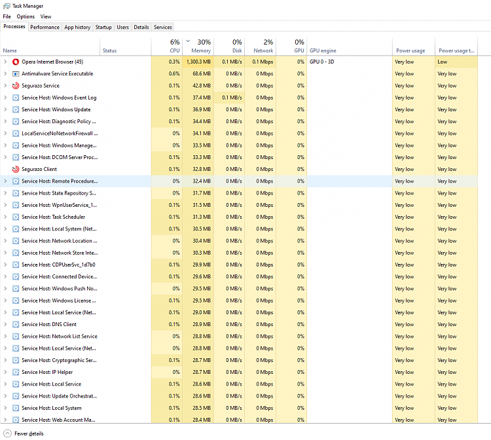Sort by the Disk column header
The image size is (491, 440).
click(x=229, y=46)
